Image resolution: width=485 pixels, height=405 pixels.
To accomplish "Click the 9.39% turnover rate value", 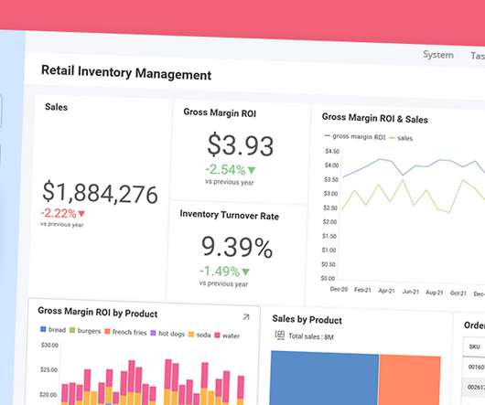I will click(237, 247).
